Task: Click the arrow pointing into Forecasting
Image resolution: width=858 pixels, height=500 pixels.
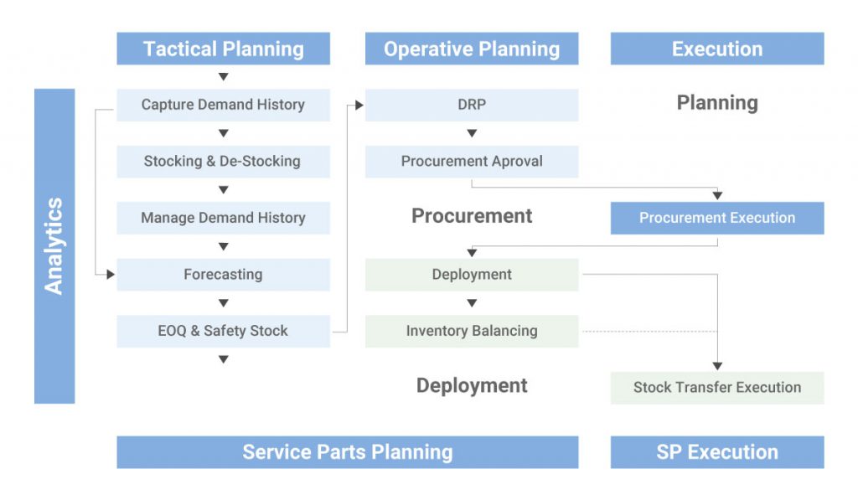Action: 111,274
